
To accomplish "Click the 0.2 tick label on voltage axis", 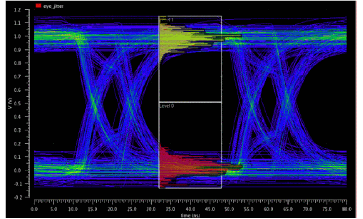I will click(x=17, y=144).
